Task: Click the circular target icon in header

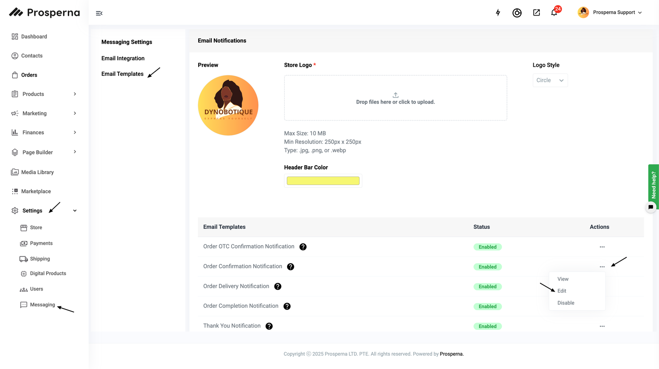Action: (x=517, y=13)
